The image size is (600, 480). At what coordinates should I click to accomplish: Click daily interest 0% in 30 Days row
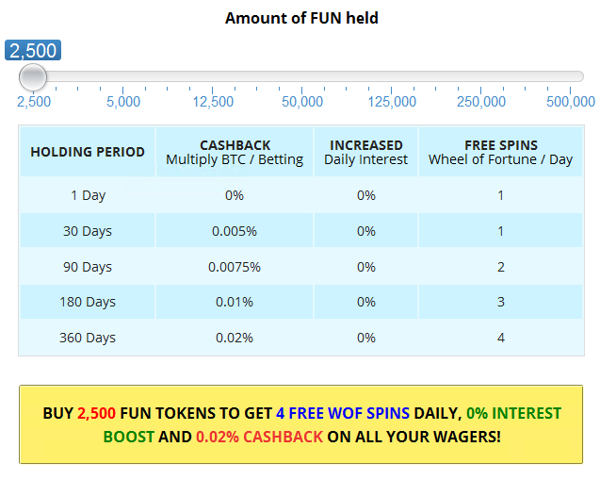[x=365, y=231]
